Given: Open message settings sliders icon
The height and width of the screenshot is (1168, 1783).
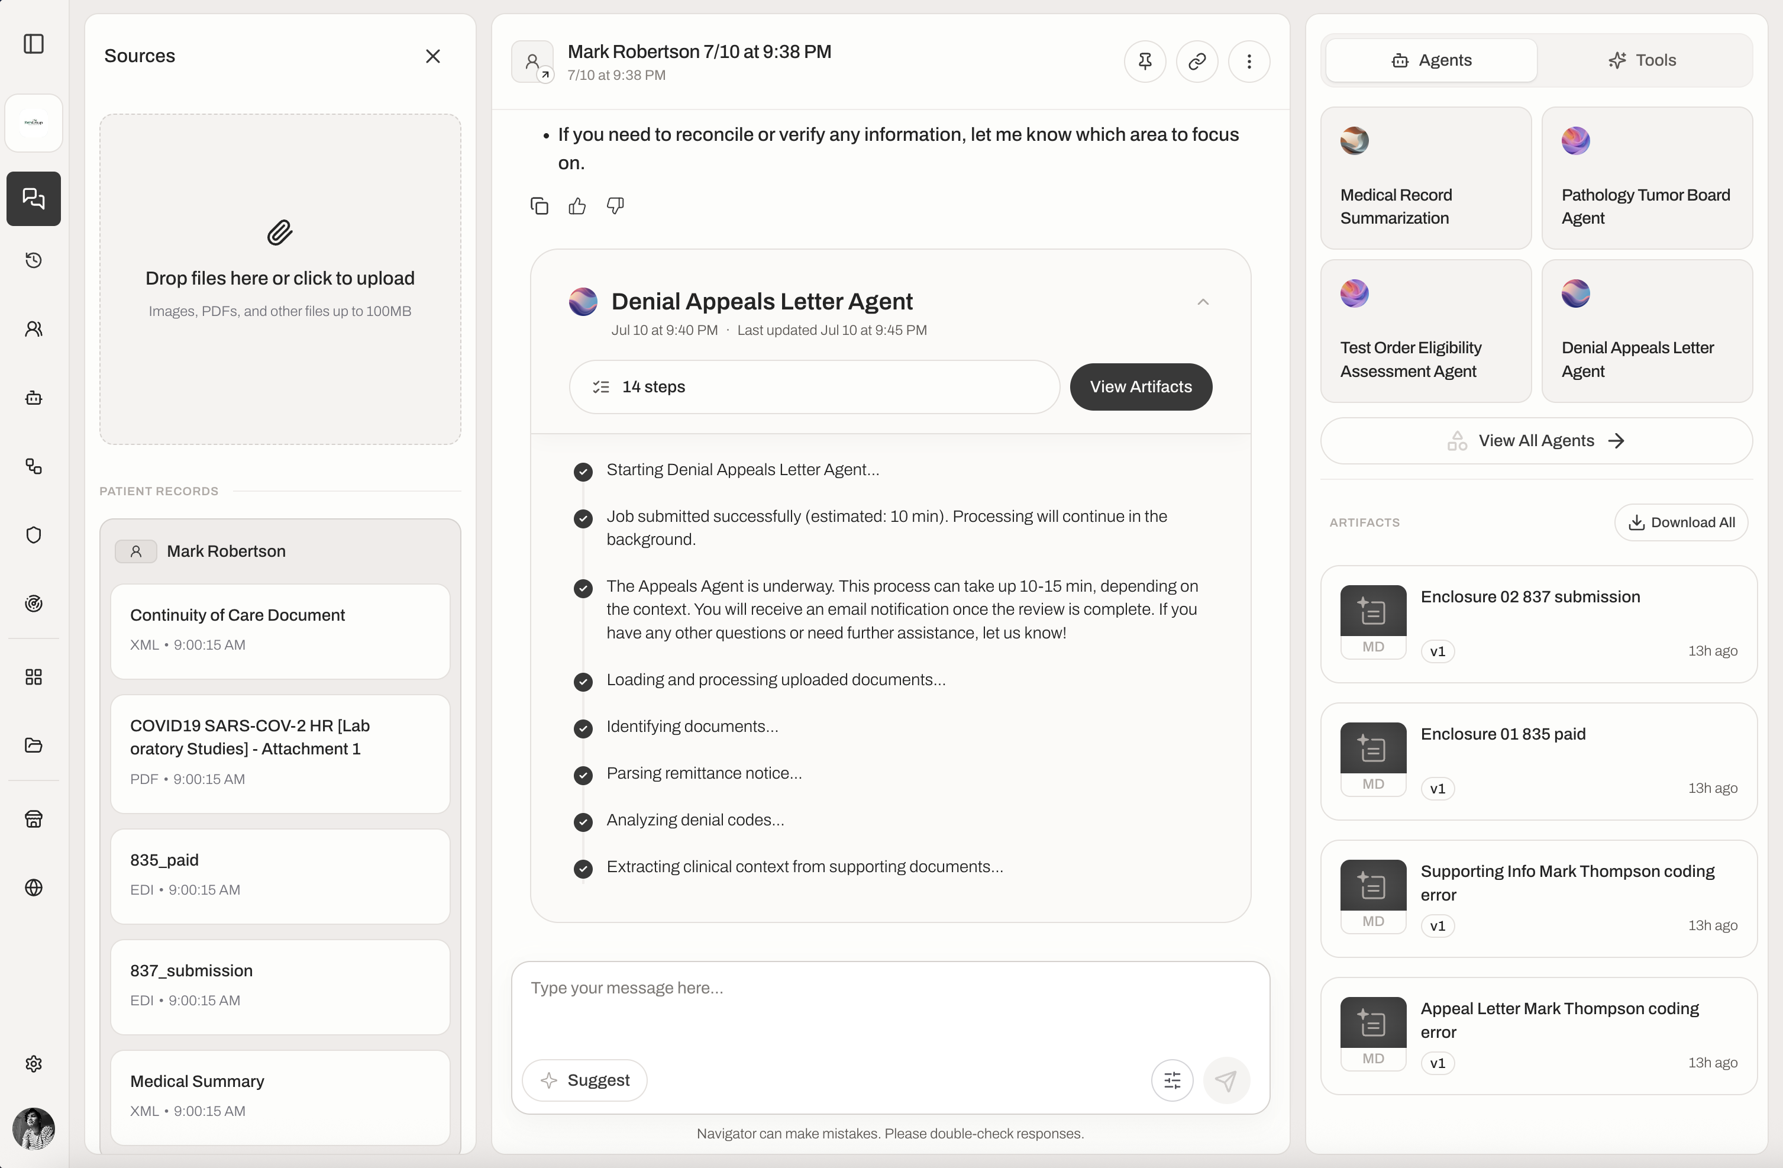Looking at the screenshot, I should coord(1172,1080).
